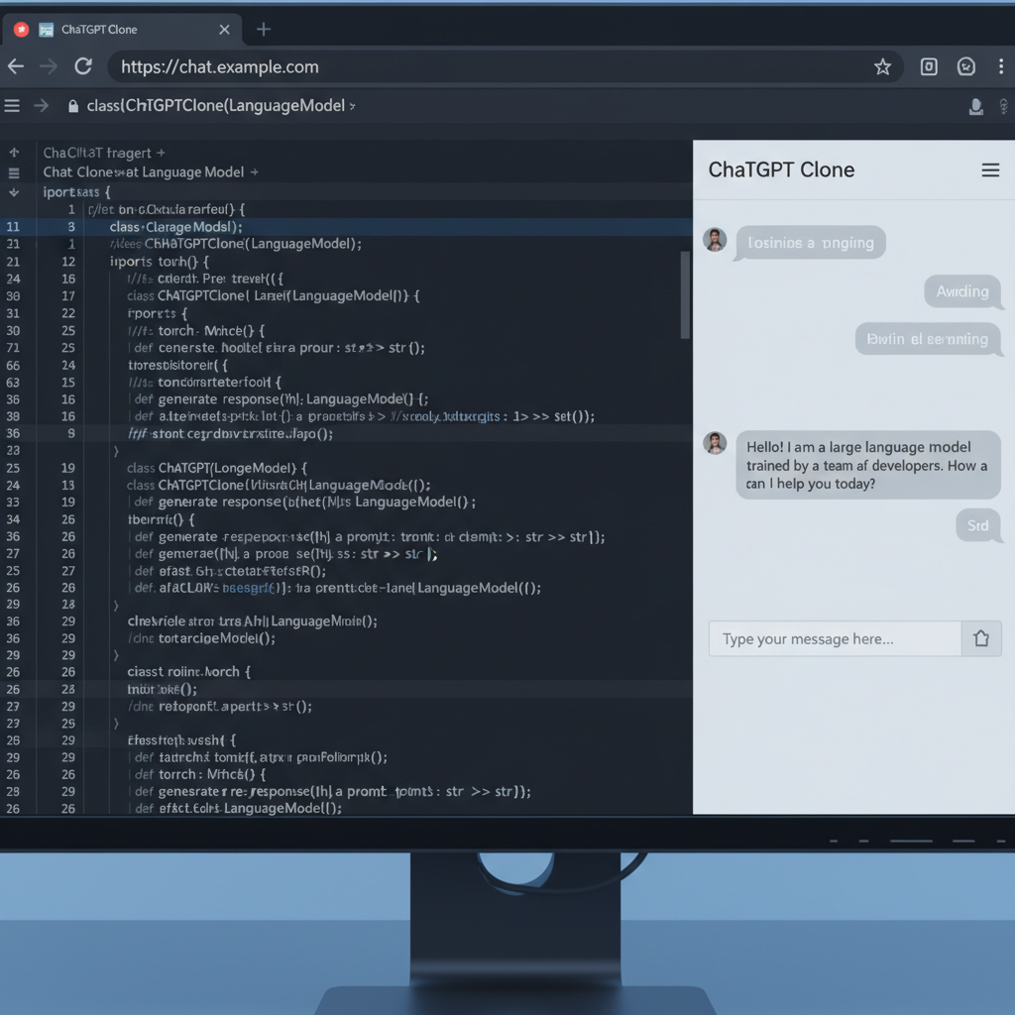Image resolution: width=1015 pixels, height=1015 pixels.
Task: Click the code editor vertical scrollbar
Action: (x=685, y=294)
